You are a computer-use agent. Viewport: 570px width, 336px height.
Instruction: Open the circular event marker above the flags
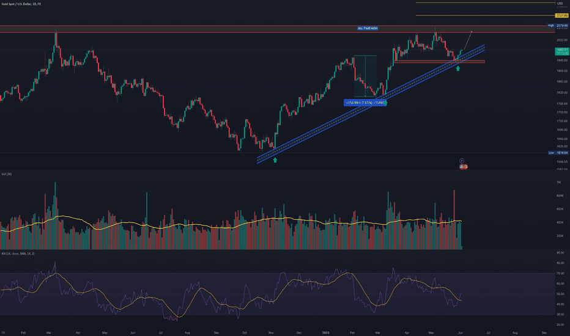tap(462, 161)
